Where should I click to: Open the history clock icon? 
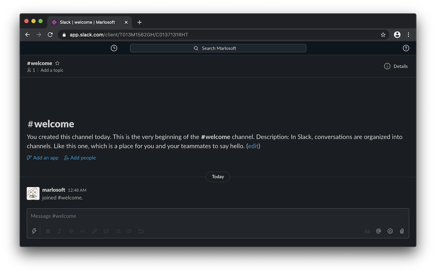(114, 48)
